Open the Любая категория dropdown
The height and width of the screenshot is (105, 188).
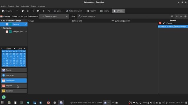coord(54,16)
